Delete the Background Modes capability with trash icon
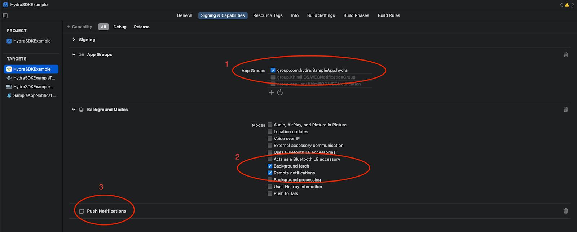577x232 pixels. [x=566, y=109]
